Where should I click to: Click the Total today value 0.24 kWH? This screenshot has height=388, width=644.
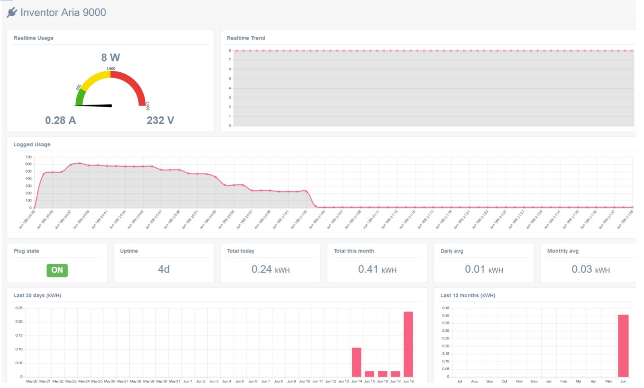(270, 270)
